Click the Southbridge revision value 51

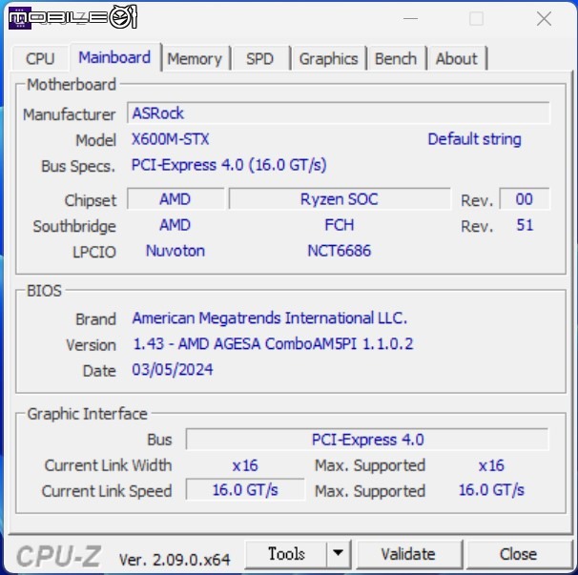525,225
